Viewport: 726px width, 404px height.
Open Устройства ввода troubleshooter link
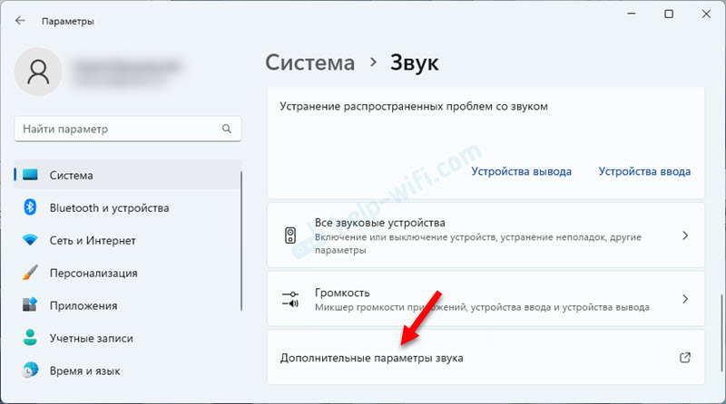644,171
